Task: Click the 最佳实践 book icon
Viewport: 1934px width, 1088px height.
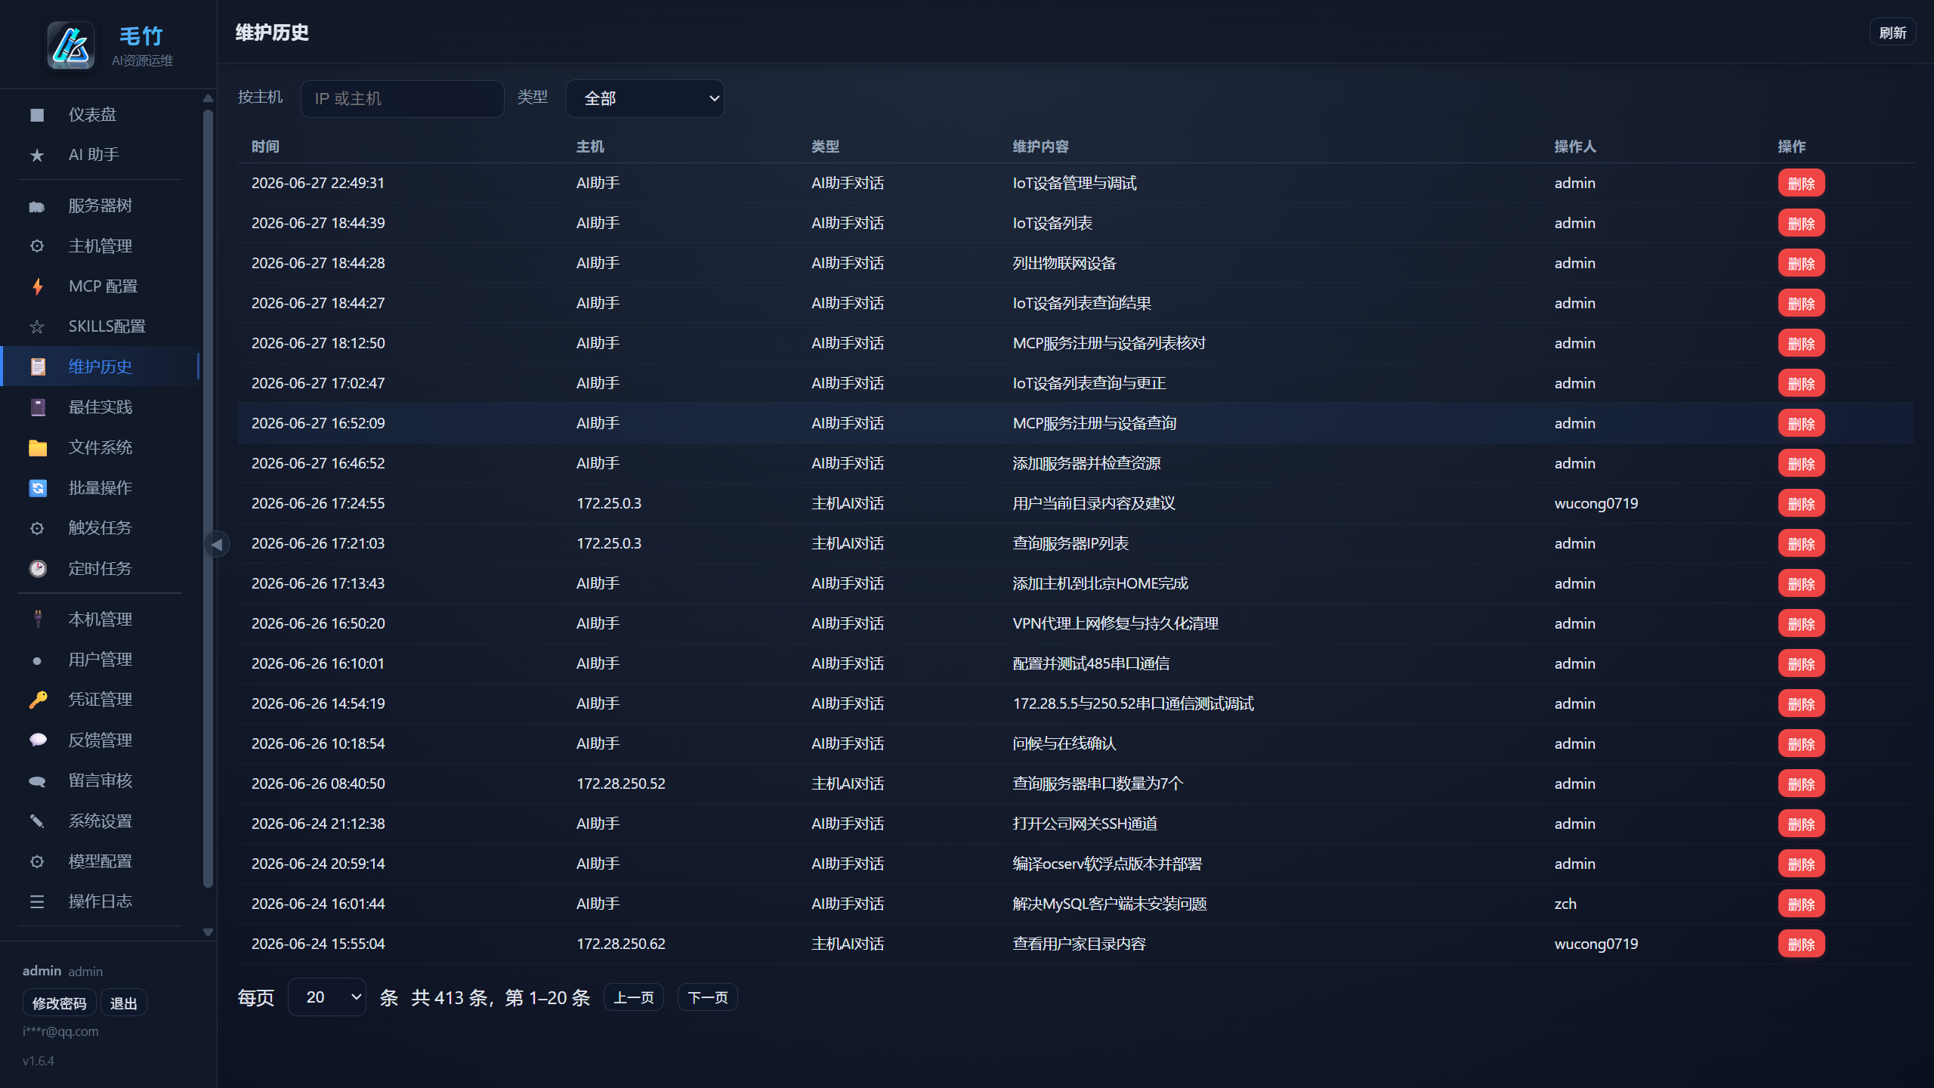Action: coord(37,407)
